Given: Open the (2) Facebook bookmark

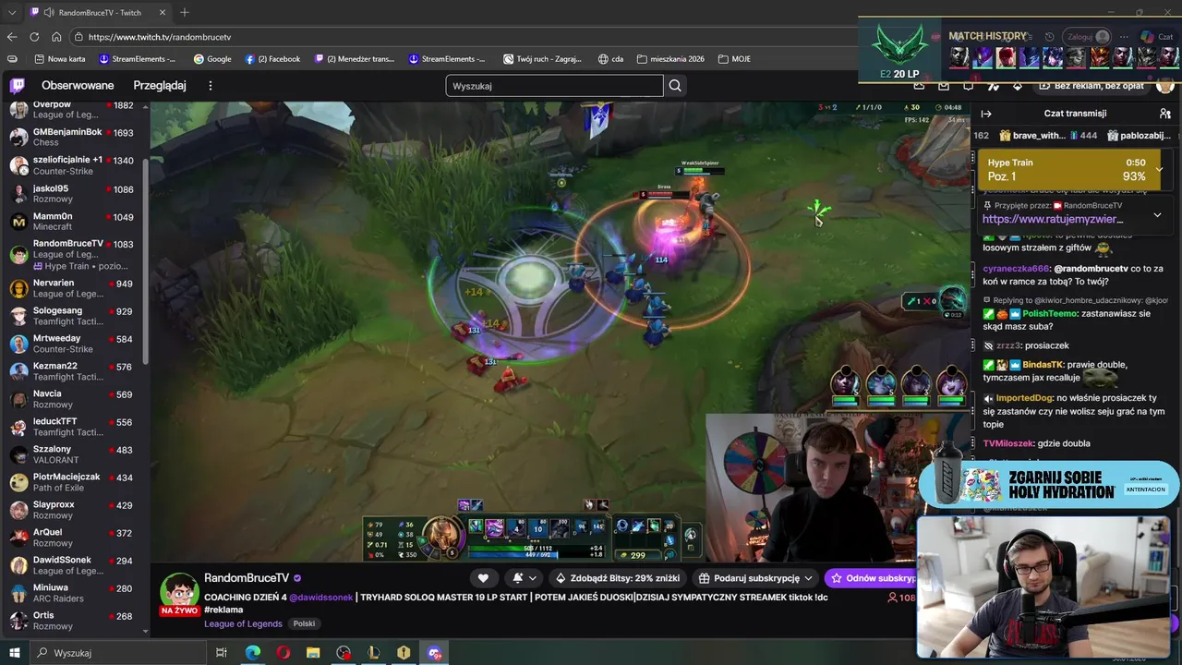Looking at the screenshot, I should pyautogui.click(x=273, y=59).
